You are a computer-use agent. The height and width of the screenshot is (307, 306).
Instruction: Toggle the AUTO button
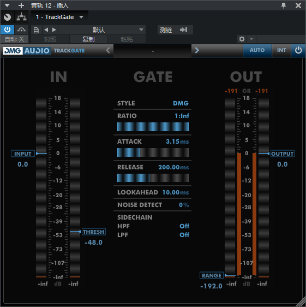[x=257, y=50]
